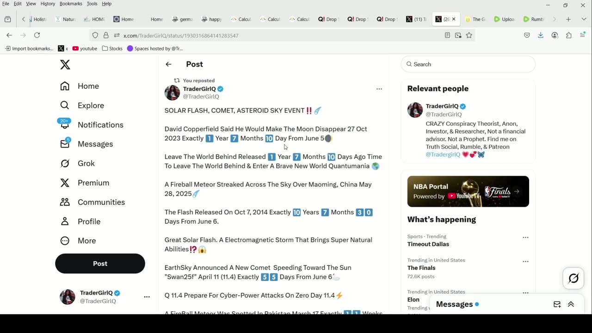Screen dimensions: 592x333
Task: Switch to the 'happy' tab
Action: 212,19
